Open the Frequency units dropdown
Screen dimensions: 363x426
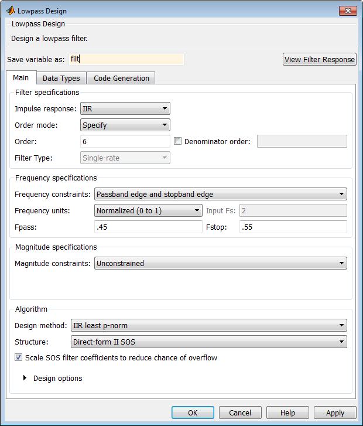point(148,210)
